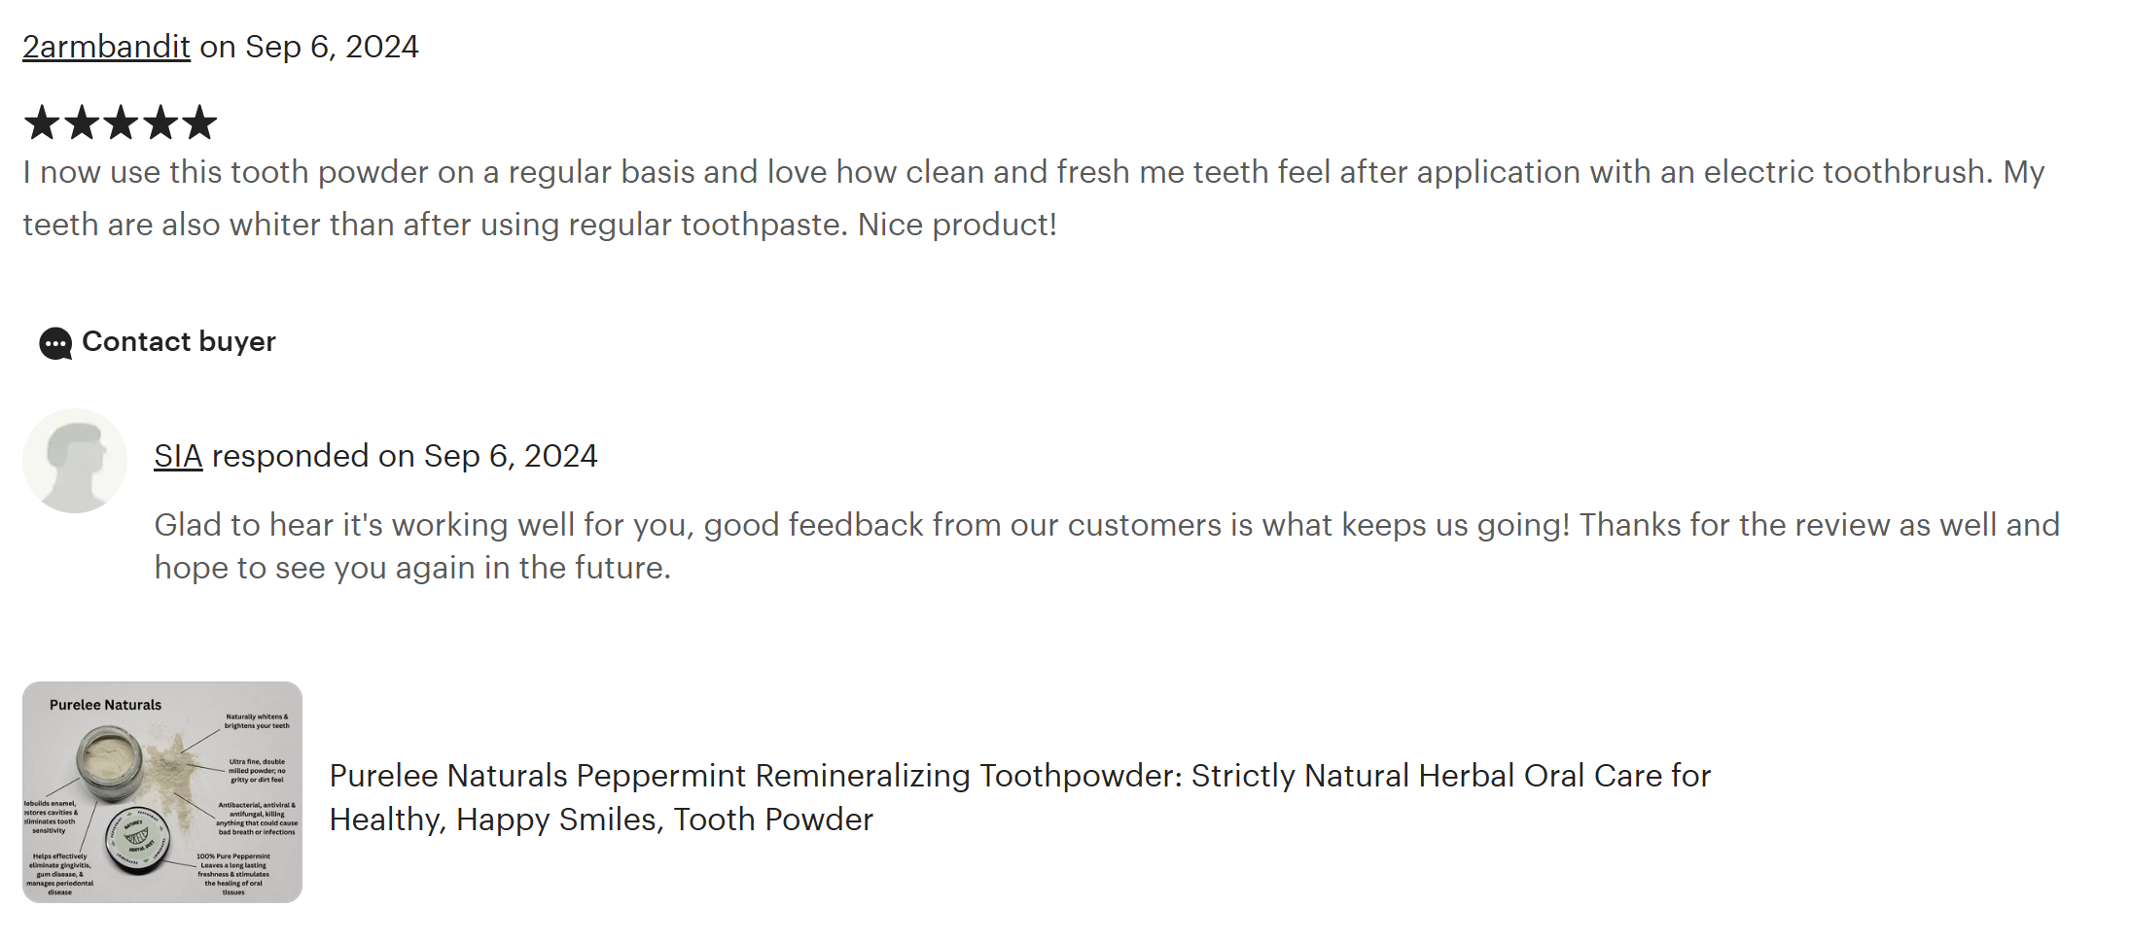Click the fourth star of the rating
Screen dimensions: 2131x942
click(160, 122)
